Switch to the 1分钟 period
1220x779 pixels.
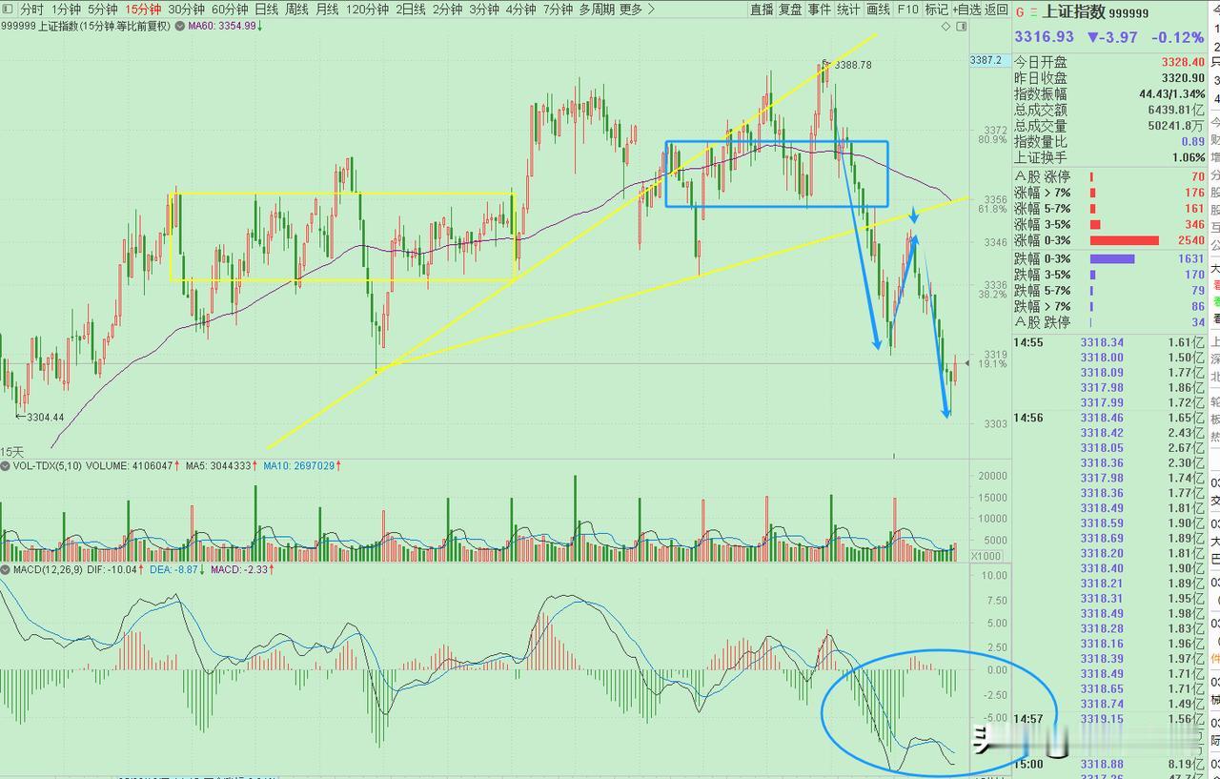67,10
